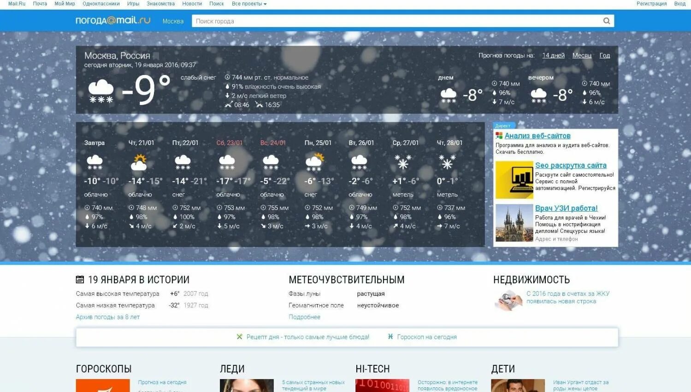Click the Регистрация link
The width and height of the screenshot is (691, 392).
point(651,4)
